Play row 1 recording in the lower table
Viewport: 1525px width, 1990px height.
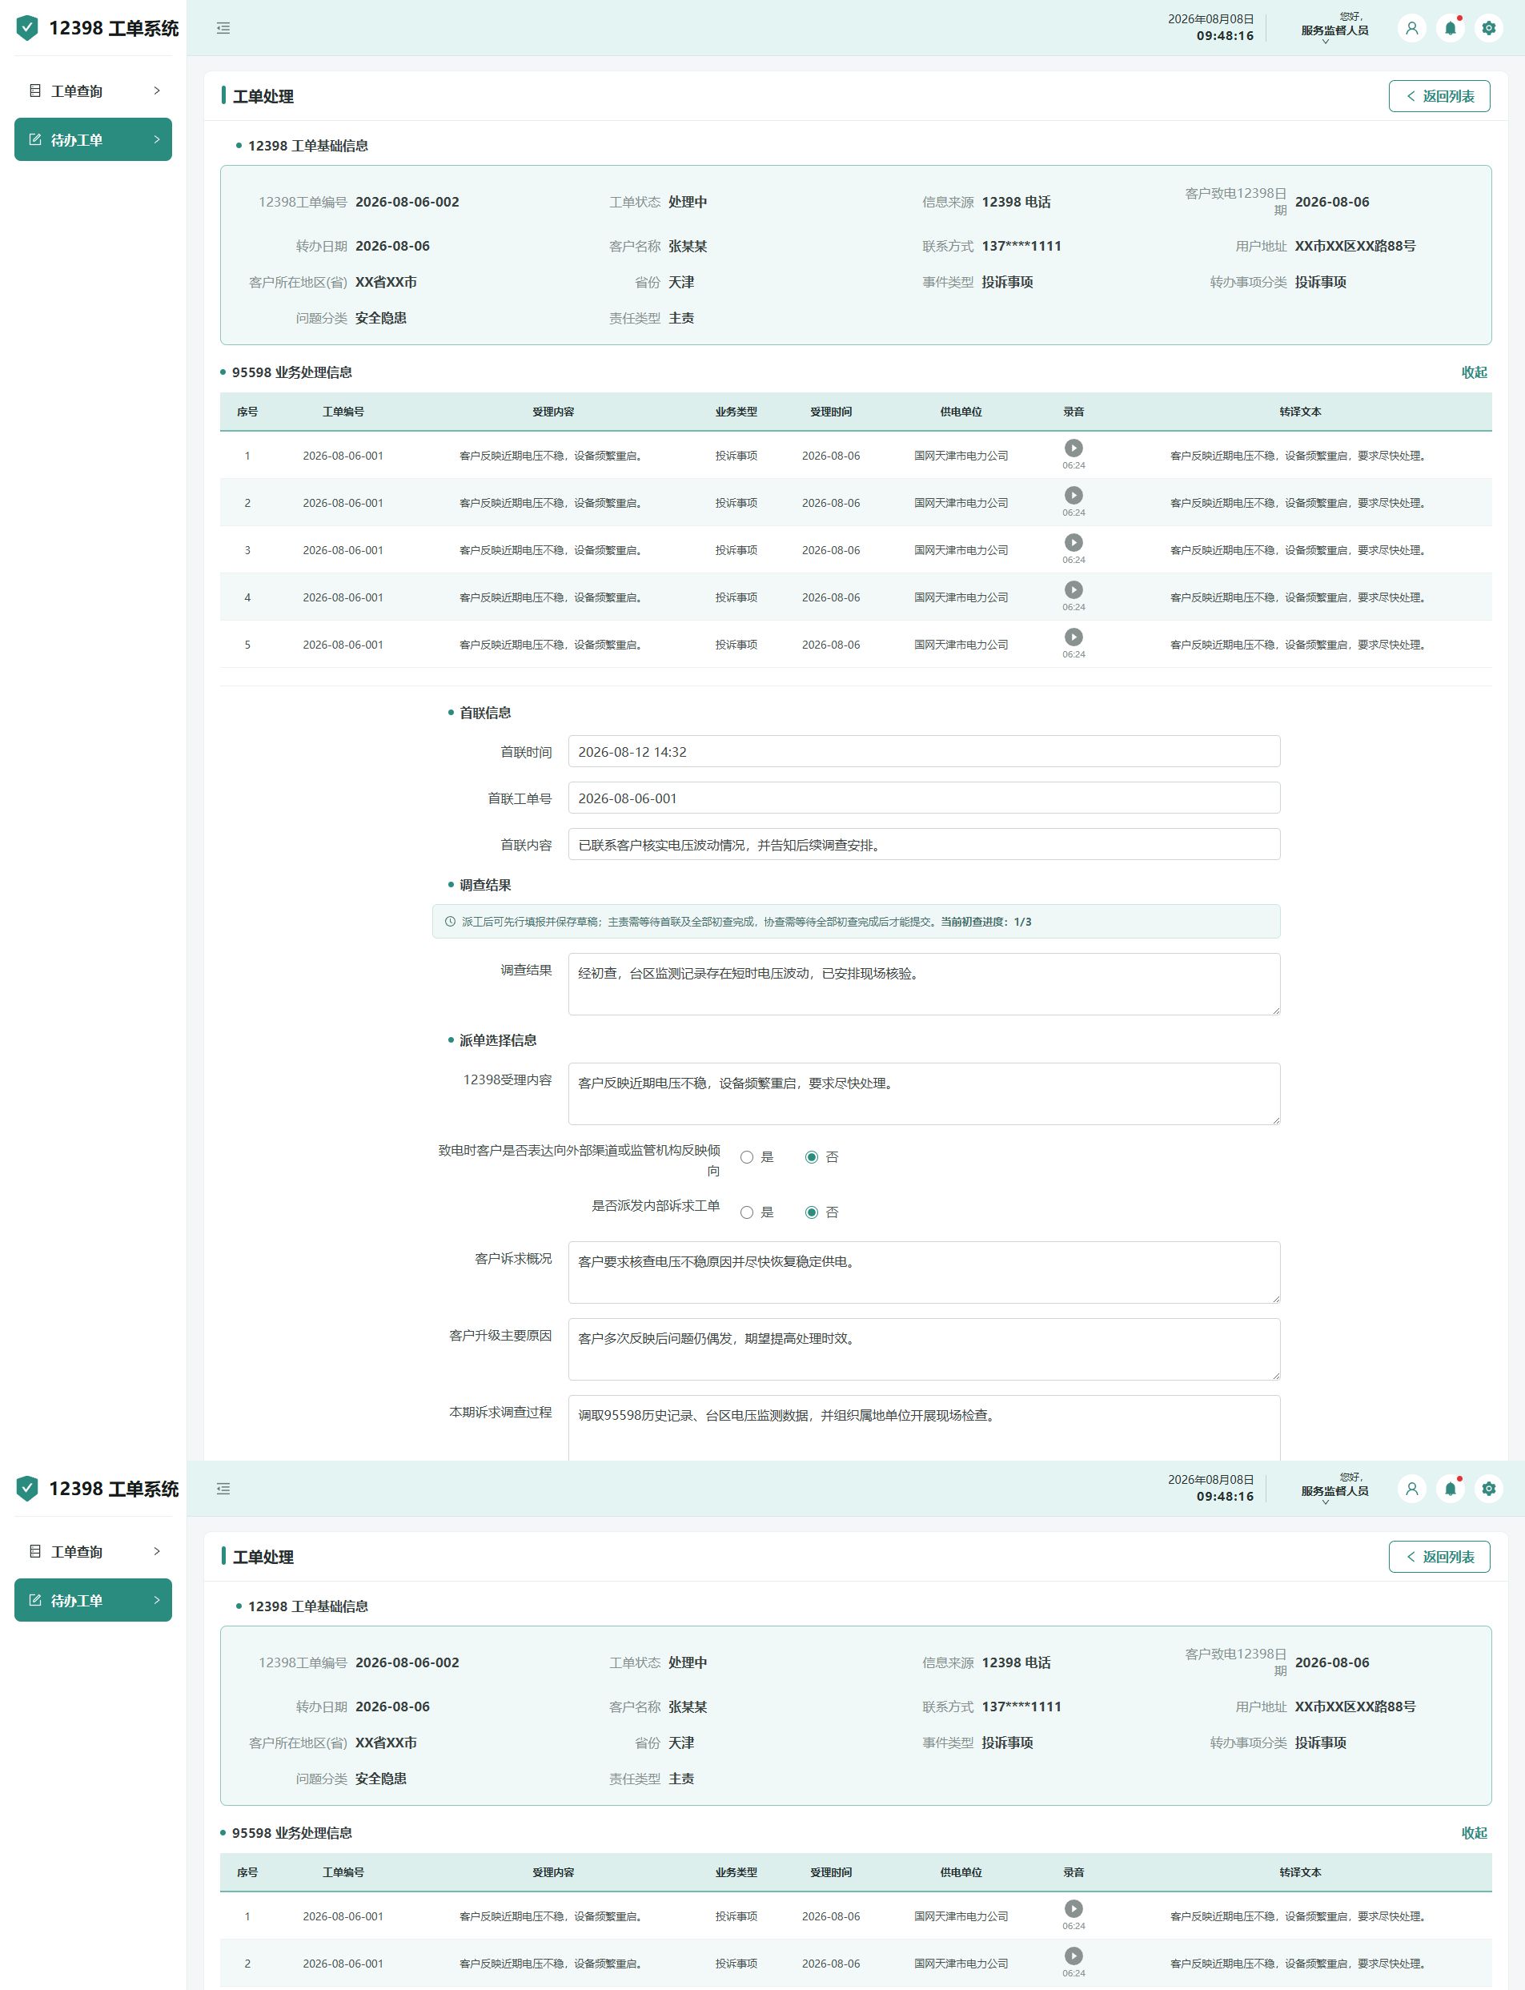click(x=1073, y=1908)
